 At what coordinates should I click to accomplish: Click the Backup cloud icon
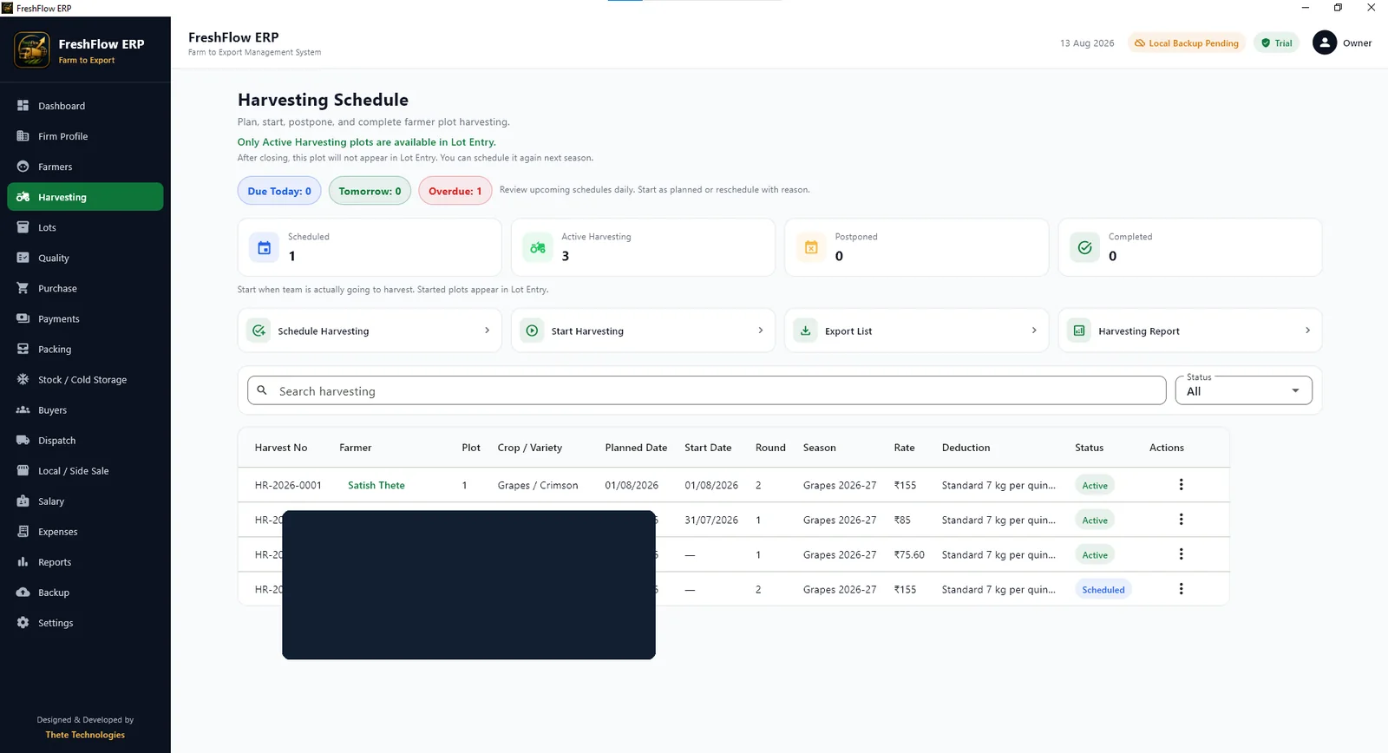23,592
